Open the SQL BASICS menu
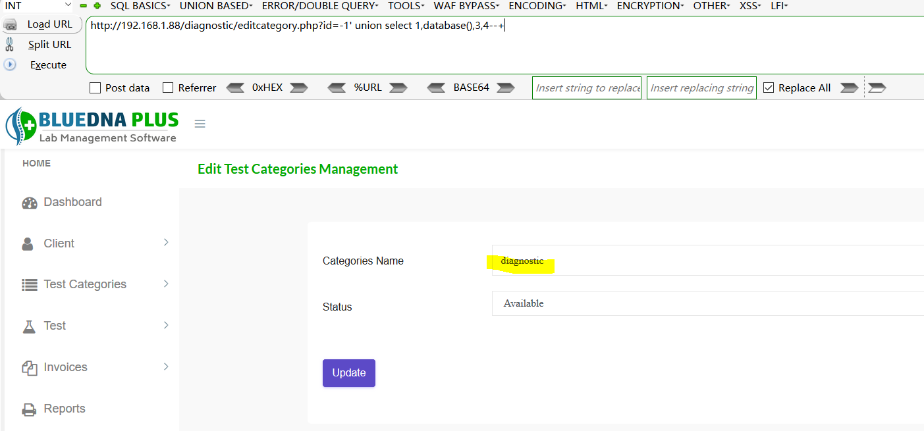The height and width of the screenshot is (431, 924). coord(140,5)
